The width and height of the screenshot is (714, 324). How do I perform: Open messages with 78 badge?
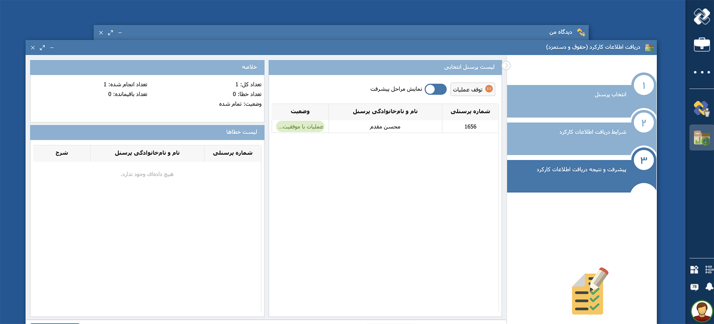tap(694, 287)
